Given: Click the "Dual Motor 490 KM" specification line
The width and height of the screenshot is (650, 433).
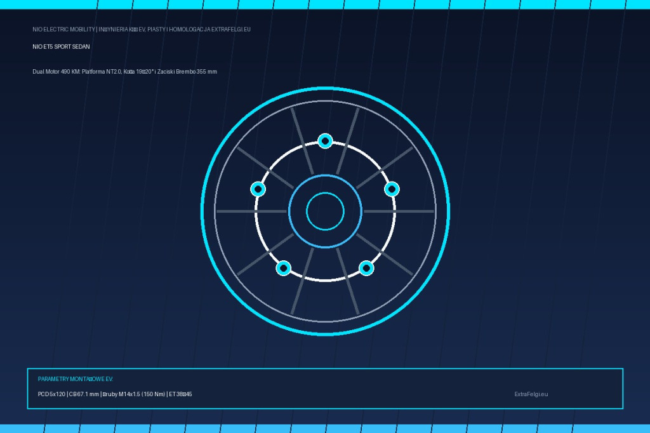Looking at the screenshot, I should (x=125, y=72).
